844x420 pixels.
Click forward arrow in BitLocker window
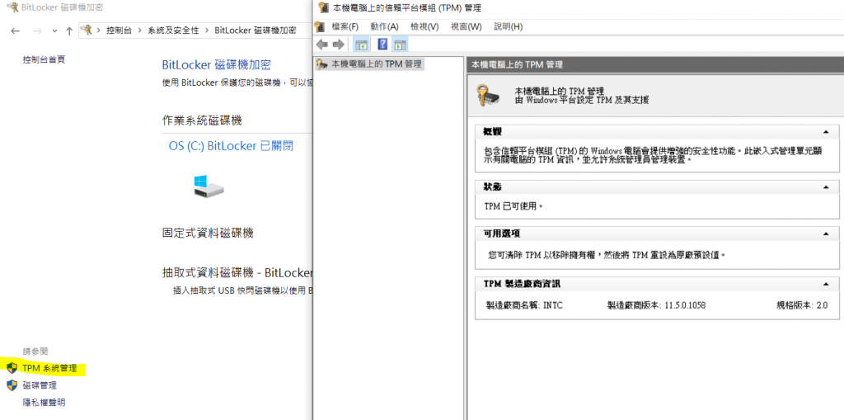(x=37, y=31)
